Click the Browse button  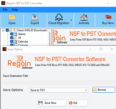pyautogui.click(x=104, y=90)
